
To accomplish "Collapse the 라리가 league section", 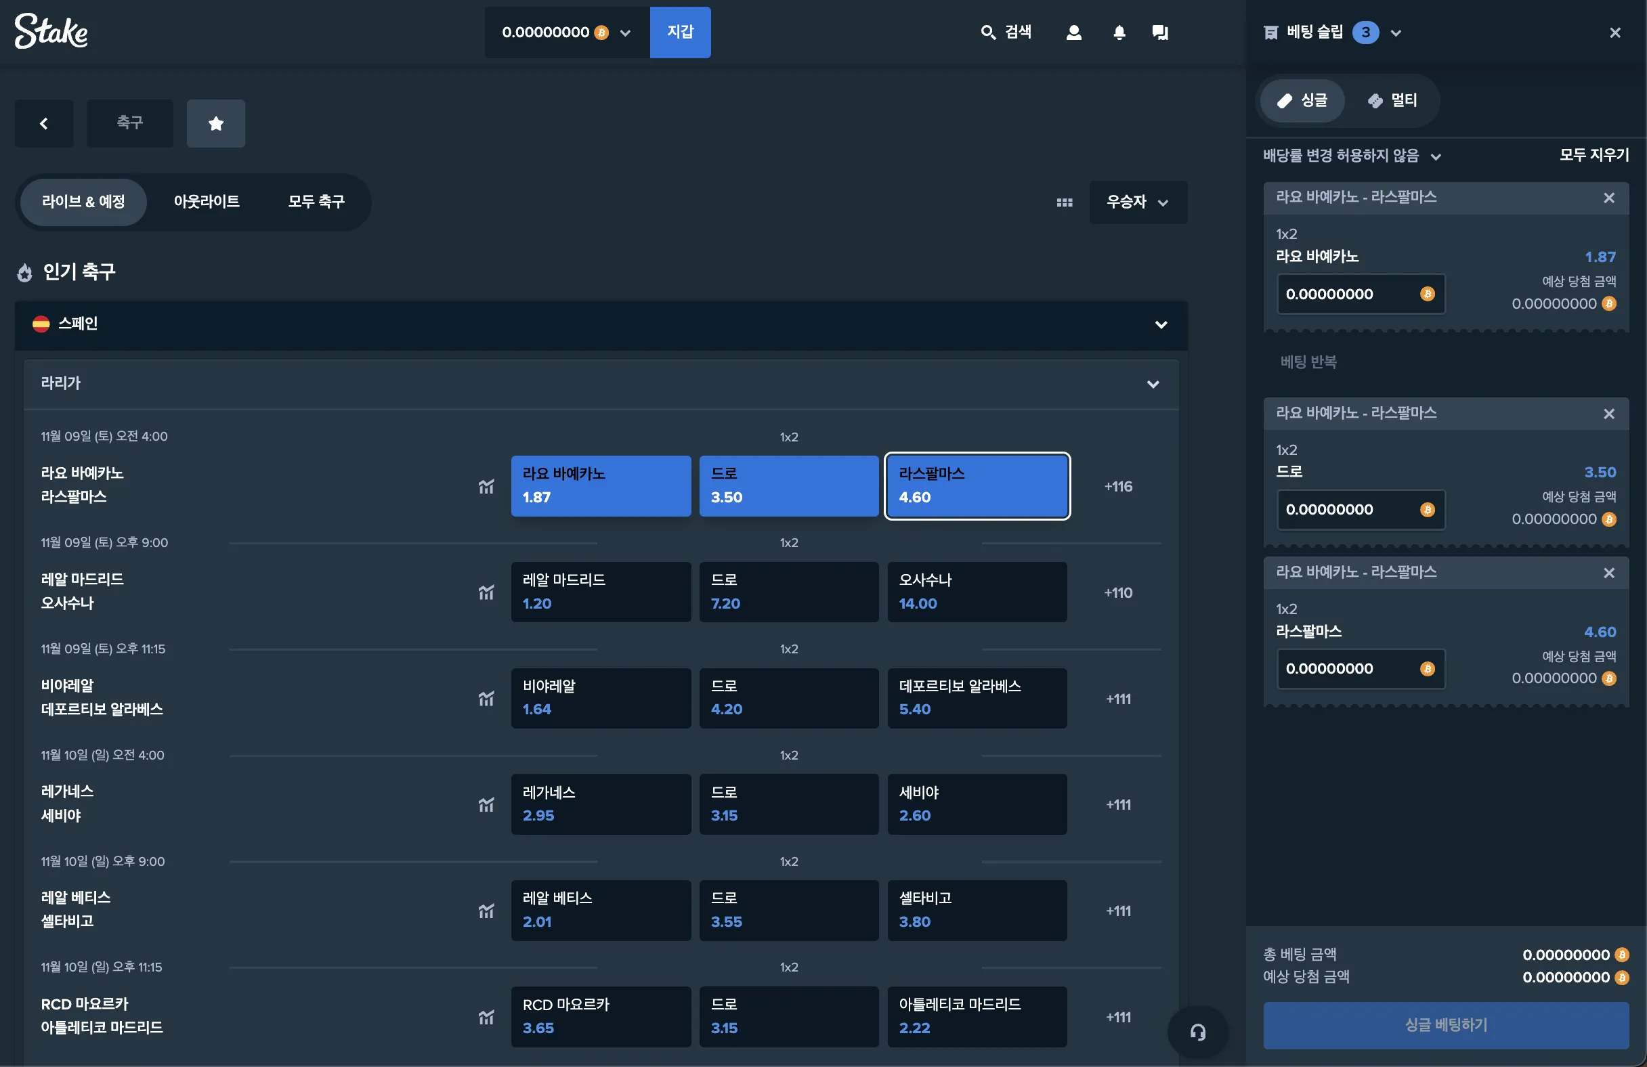I will (601, 384).
